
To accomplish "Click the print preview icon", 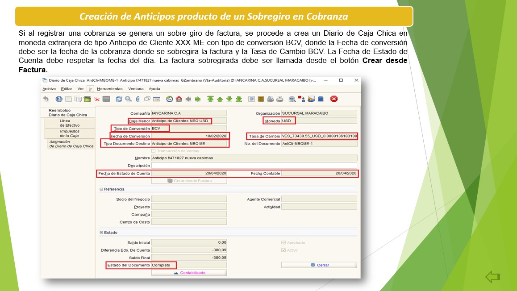I will [270, 99].
